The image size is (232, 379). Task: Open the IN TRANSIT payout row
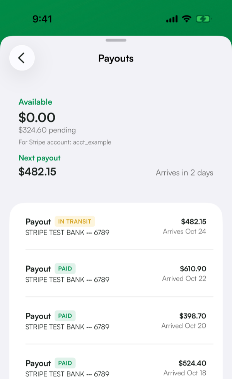click(116, 226)
